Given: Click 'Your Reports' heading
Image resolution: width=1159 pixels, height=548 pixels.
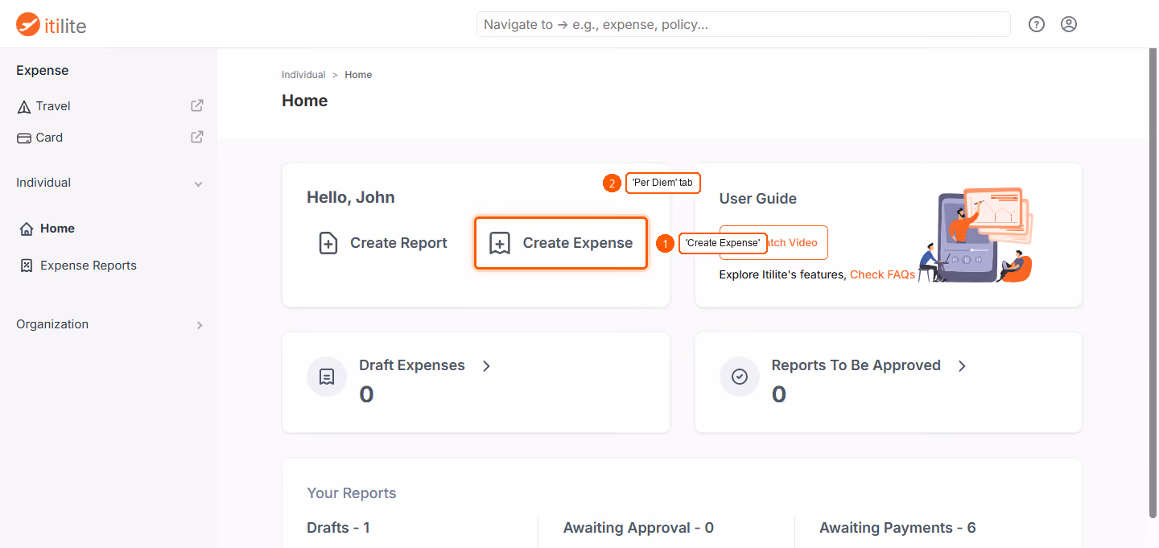Looking at the screenshot, I should point(352,493).
